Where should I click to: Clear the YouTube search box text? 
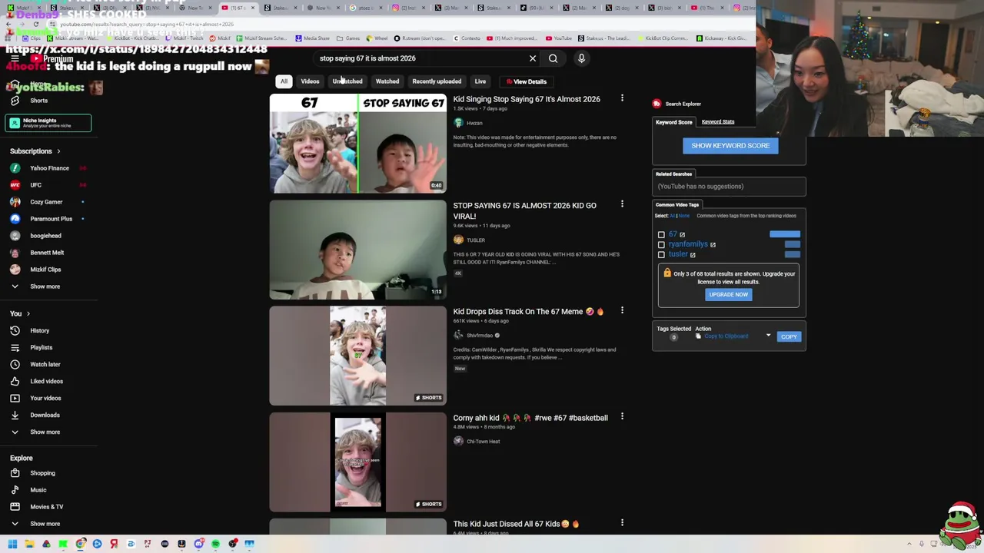533,58
